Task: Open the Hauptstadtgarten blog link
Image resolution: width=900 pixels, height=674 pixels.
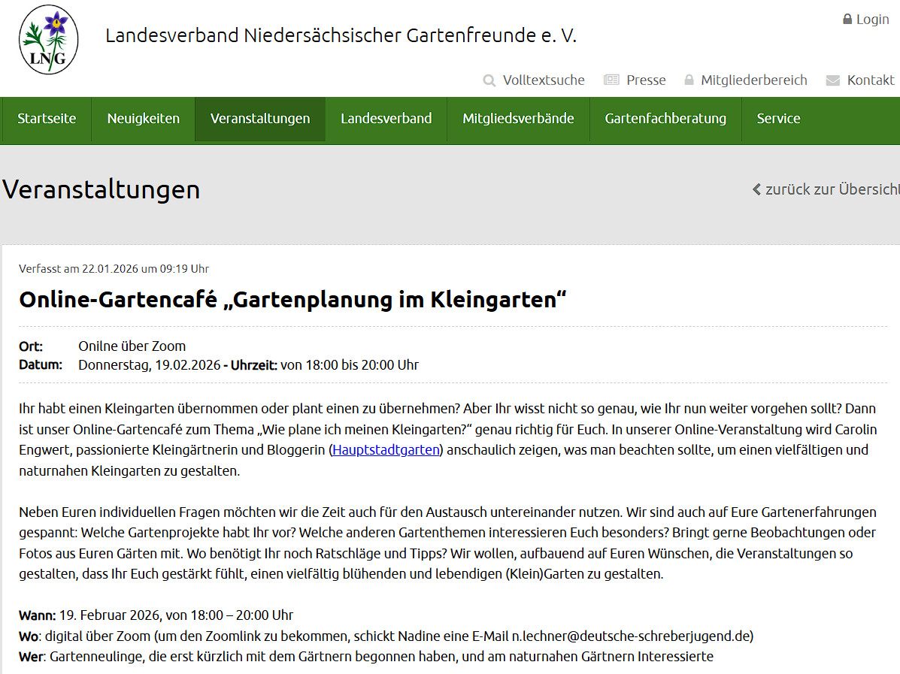Action: pos(385,449)
